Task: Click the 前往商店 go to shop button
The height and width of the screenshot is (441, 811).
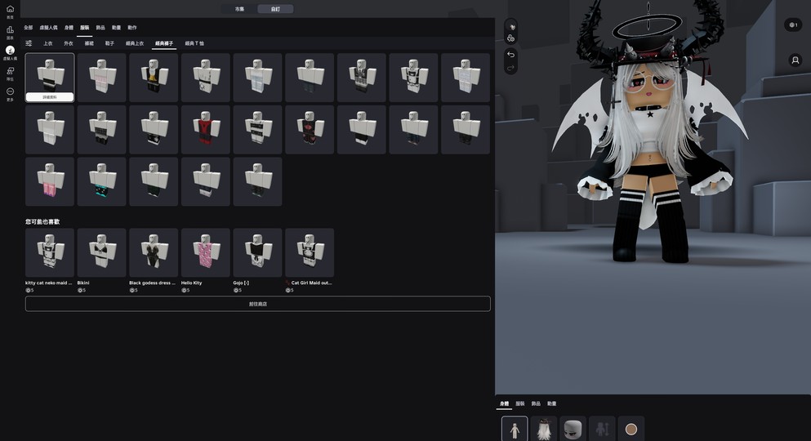Action: pos(257,304)
